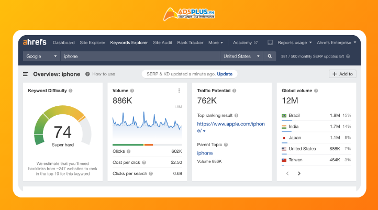Viewport: 378px width, 210px height.
Task: Click the Update SERP link
Action: point(225,74)
